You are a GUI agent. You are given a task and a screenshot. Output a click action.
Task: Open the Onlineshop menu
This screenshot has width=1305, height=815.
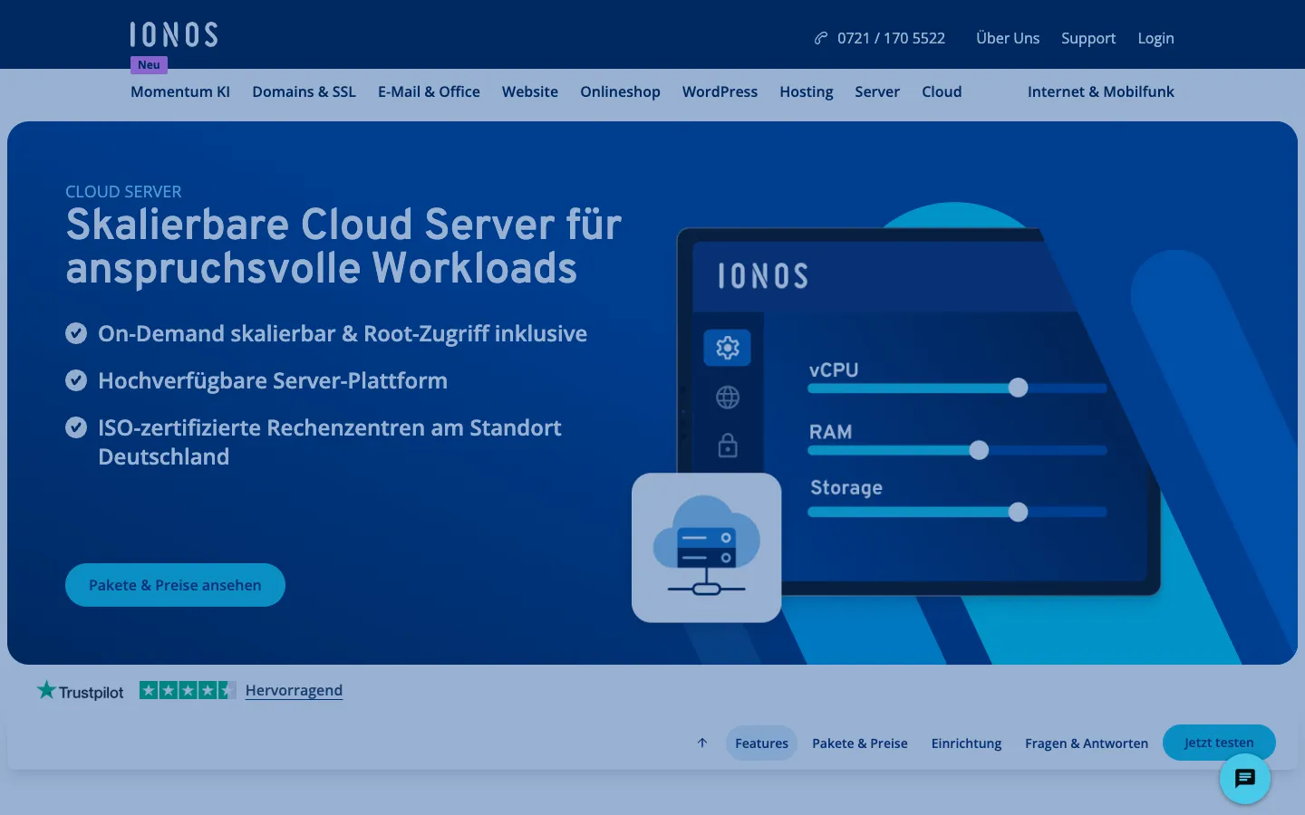pos(620,91)
